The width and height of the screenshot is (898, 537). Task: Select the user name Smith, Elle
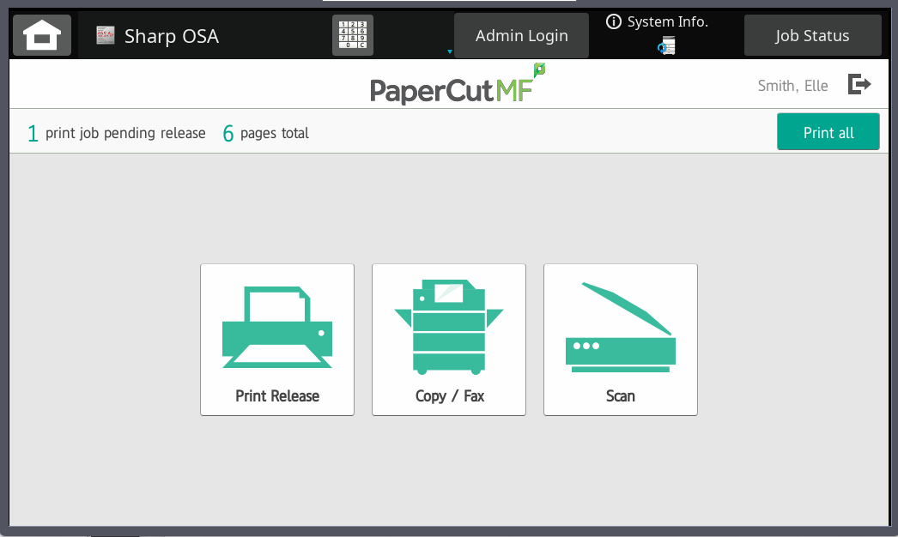coord(792,86)
